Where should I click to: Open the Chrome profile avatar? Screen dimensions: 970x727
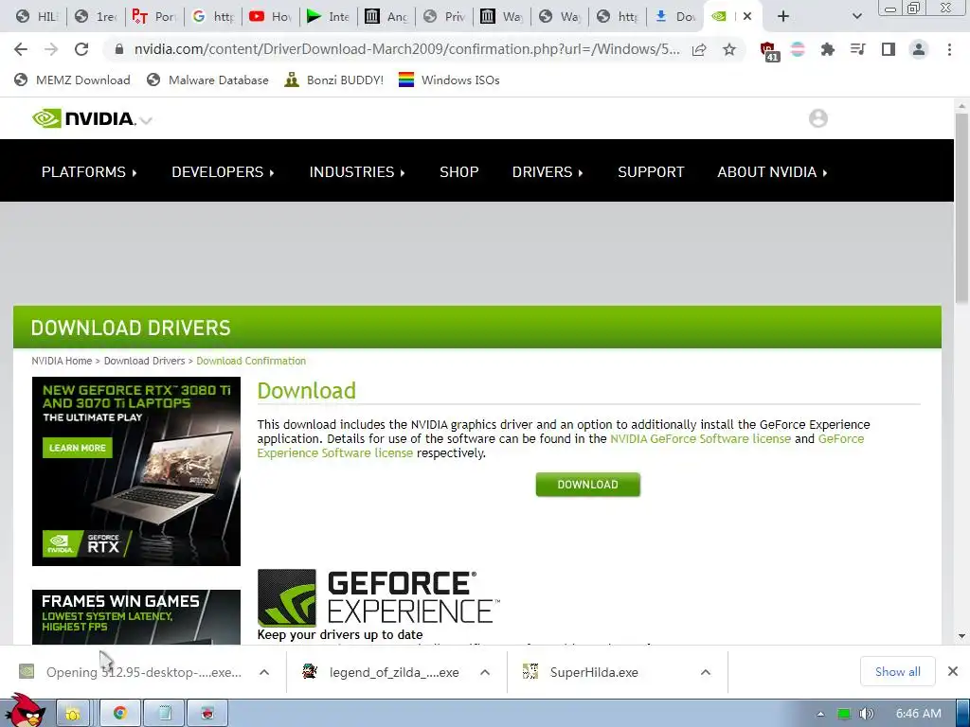pyautogui.click(x=919, y=49)
